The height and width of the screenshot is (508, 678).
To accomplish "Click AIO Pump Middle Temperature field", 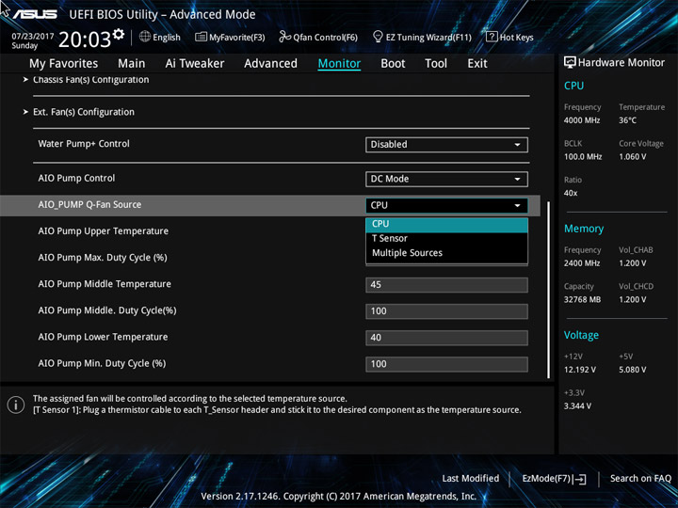I will (446, 285).
